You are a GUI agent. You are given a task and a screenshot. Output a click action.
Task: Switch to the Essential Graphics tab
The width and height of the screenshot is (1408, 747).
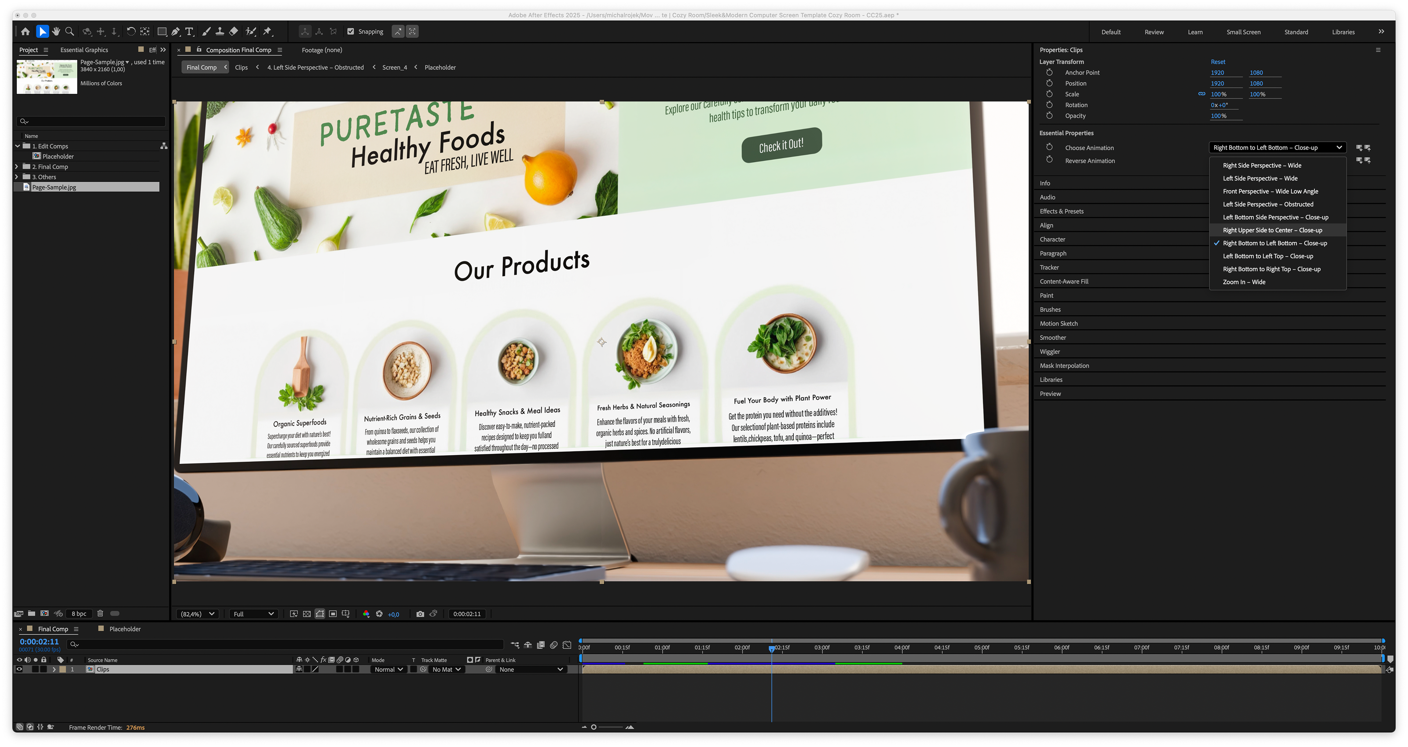point(84,50)
